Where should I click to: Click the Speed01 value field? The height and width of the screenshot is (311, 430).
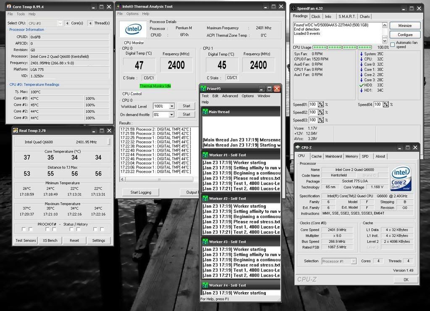pyautogui.click(x=312, y=105)
